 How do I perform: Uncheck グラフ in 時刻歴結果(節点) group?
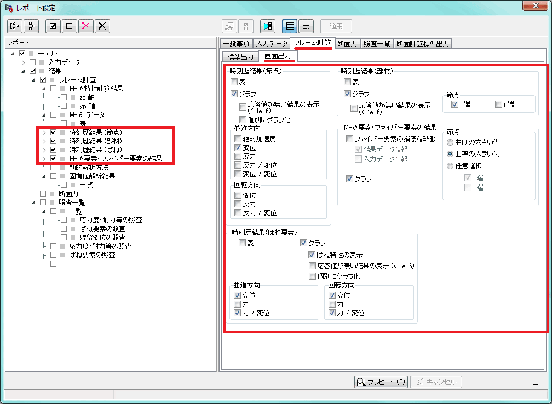(x=234, y=94)
